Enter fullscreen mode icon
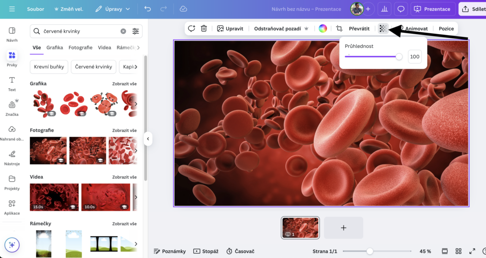Viewport: 486px width, 258px height. point(472,251)
